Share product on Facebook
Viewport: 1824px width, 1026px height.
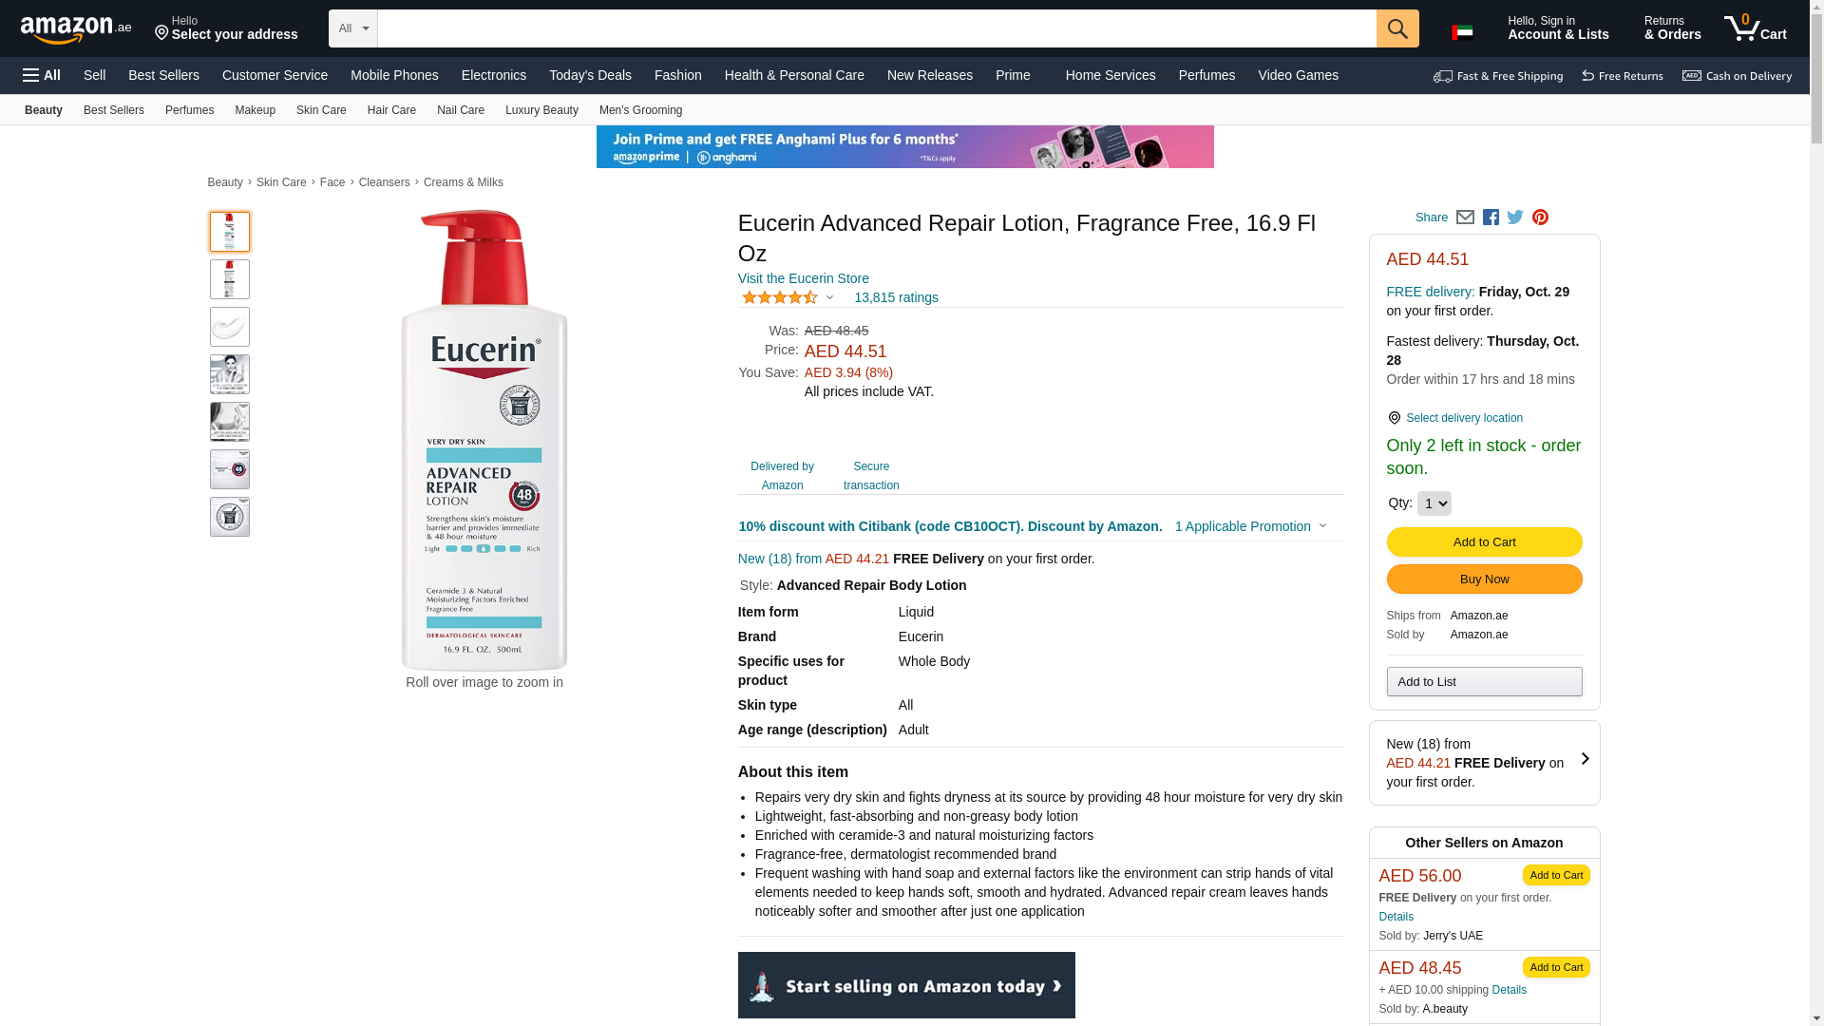tap(1491, 218)
